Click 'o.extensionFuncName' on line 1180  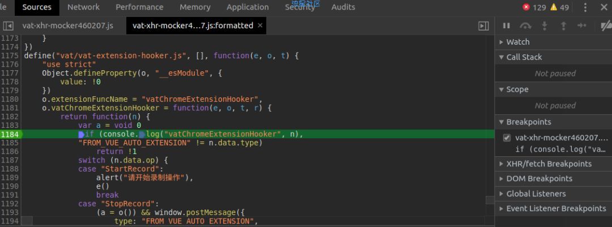click(x=85, y=99)
